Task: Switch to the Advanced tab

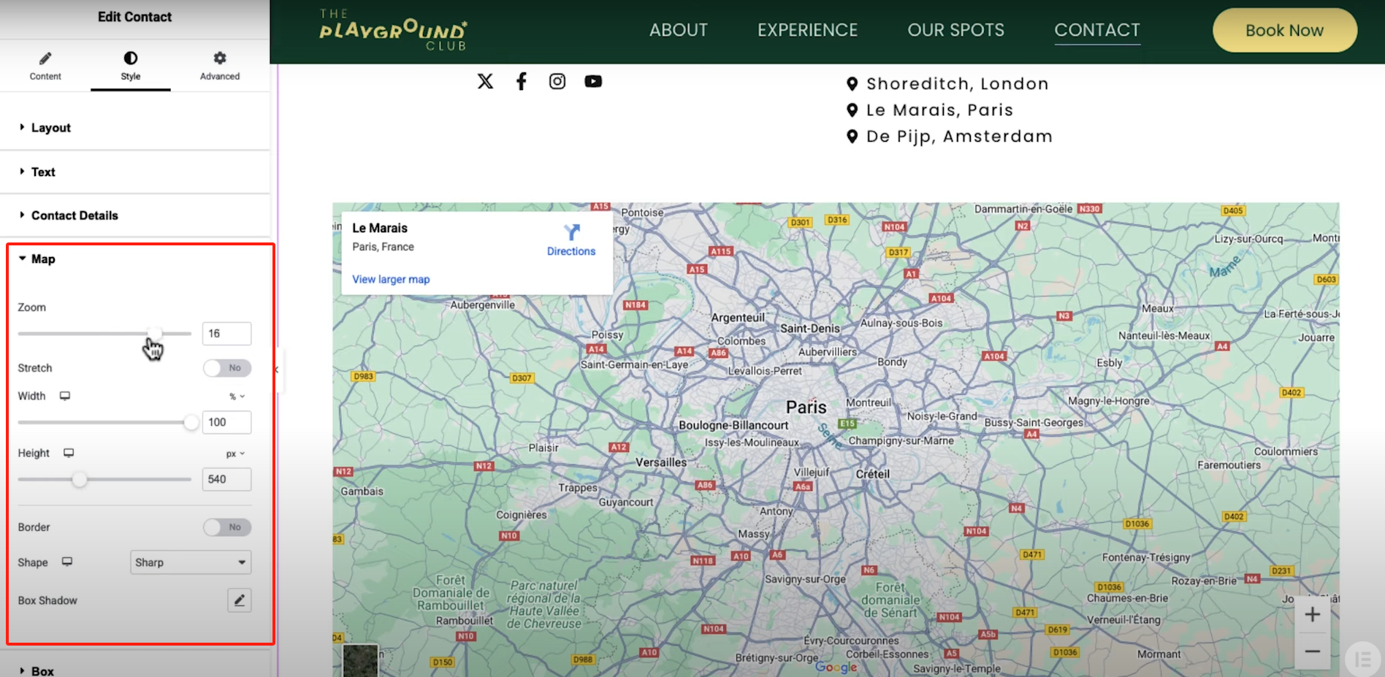Action: (219, 65)
